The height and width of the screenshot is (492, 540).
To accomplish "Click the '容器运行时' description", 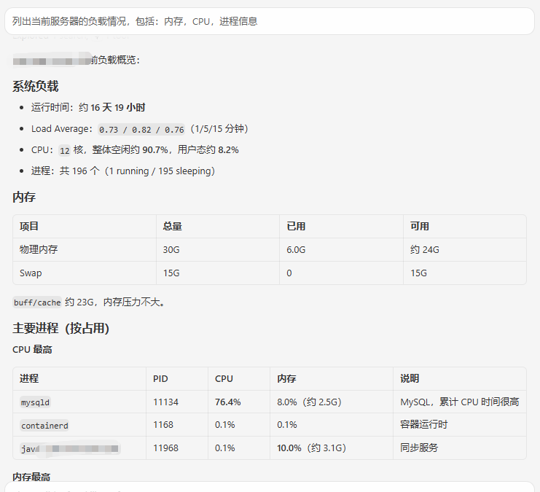I will pyautogui.click(x=424, y=424).
